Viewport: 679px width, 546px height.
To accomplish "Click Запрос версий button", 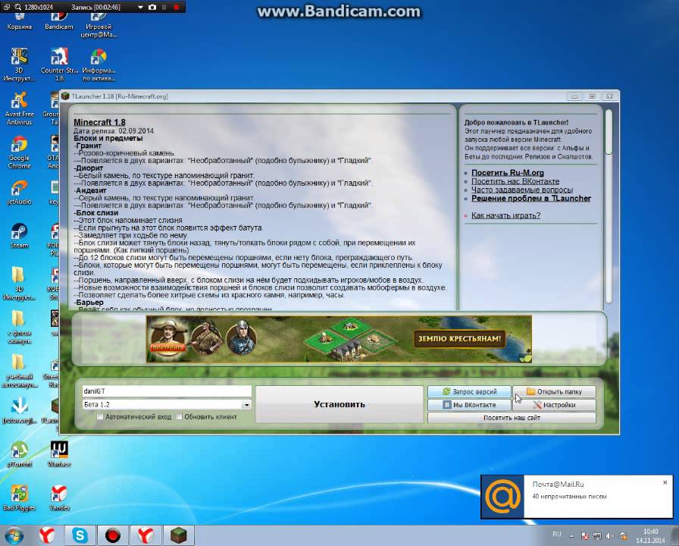I will click(x=469, y=391).
